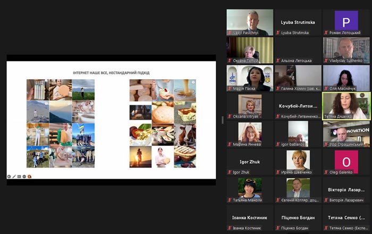372x234 pixels.
Task: Click the cows photo in the right collage
Action: pos(185,135)
